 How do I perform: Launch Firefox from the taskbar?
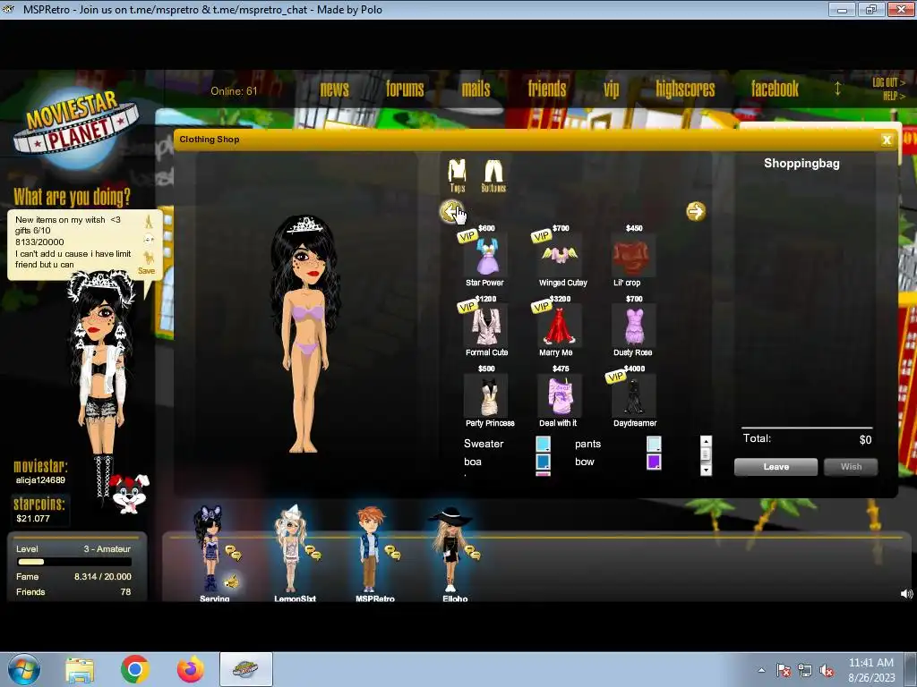190,669
